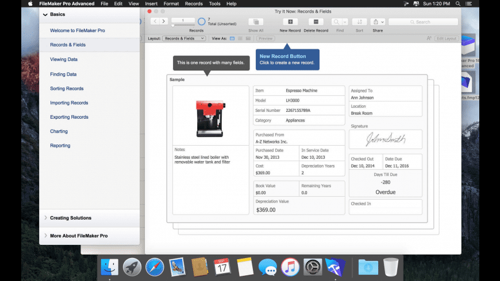
Task: Click the Show All toolbar icon
Action: coord(256,22)
